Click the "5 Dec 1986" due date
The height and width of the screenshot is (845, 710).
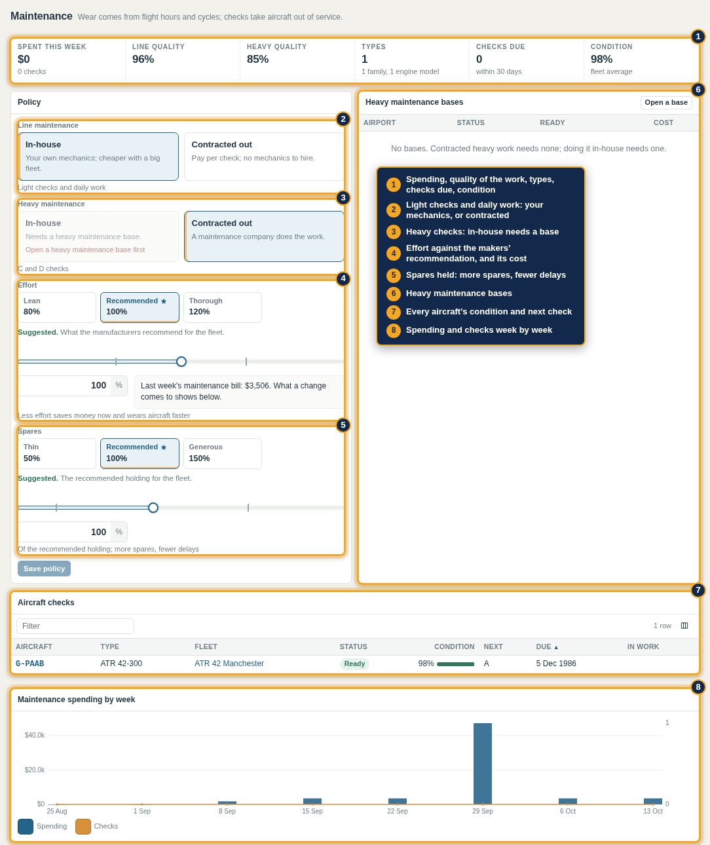tap(556, 664)
